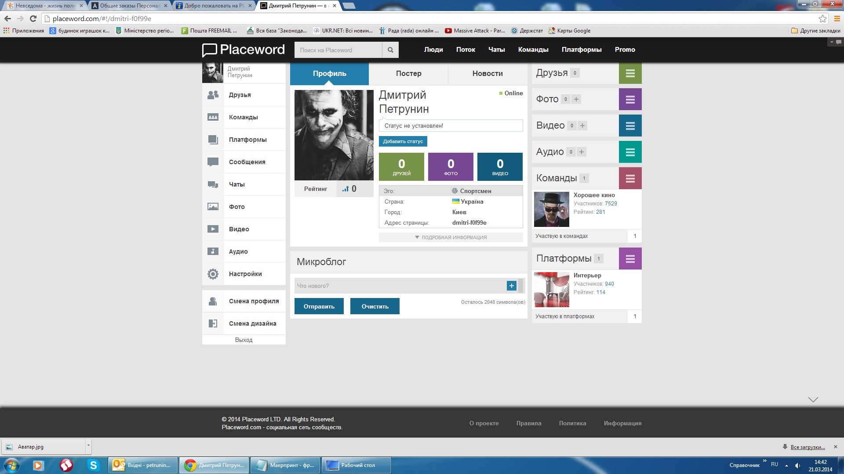Open the Друзья sidebar people icon
This screenshot has height=474, width=844.
point(213,95)
